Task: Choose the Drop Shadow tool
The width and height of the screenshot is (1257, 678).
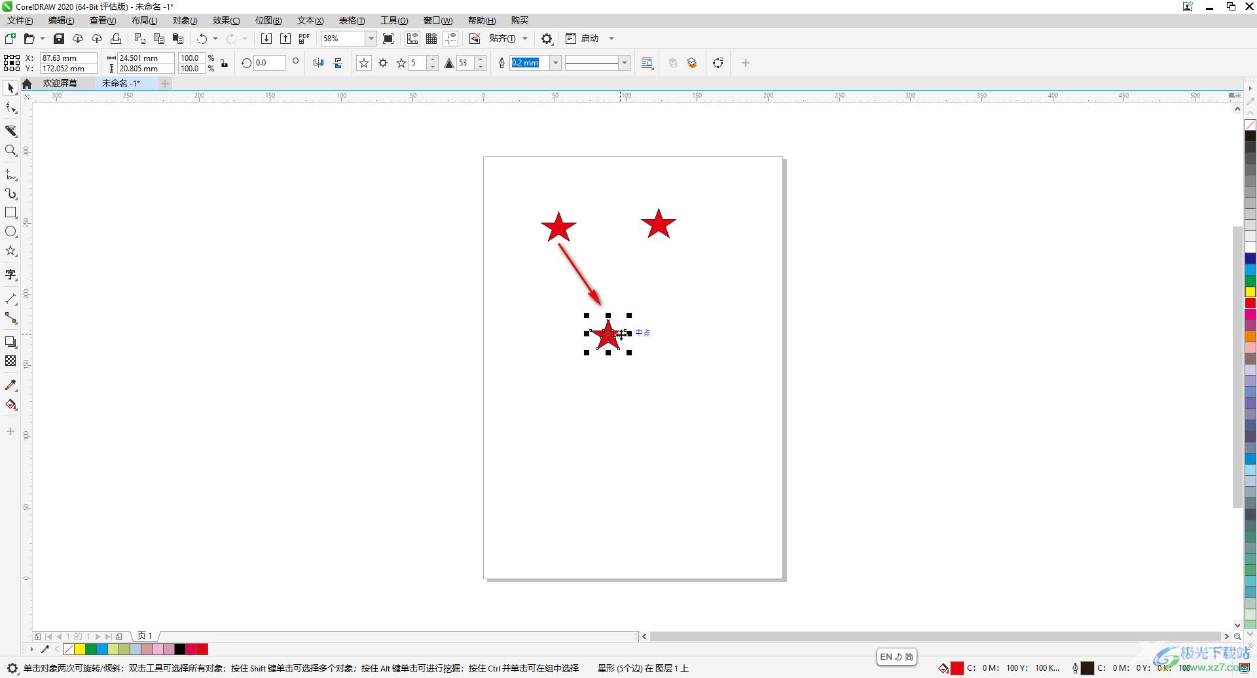Action: click(10, 342)
